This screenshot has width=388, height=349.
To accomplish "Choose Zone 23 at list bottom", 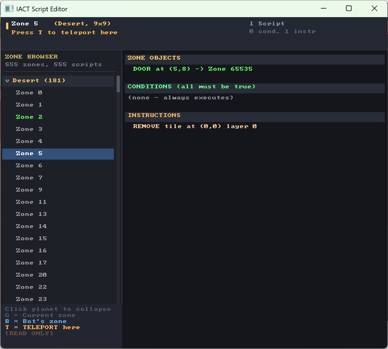I will 58,299.
